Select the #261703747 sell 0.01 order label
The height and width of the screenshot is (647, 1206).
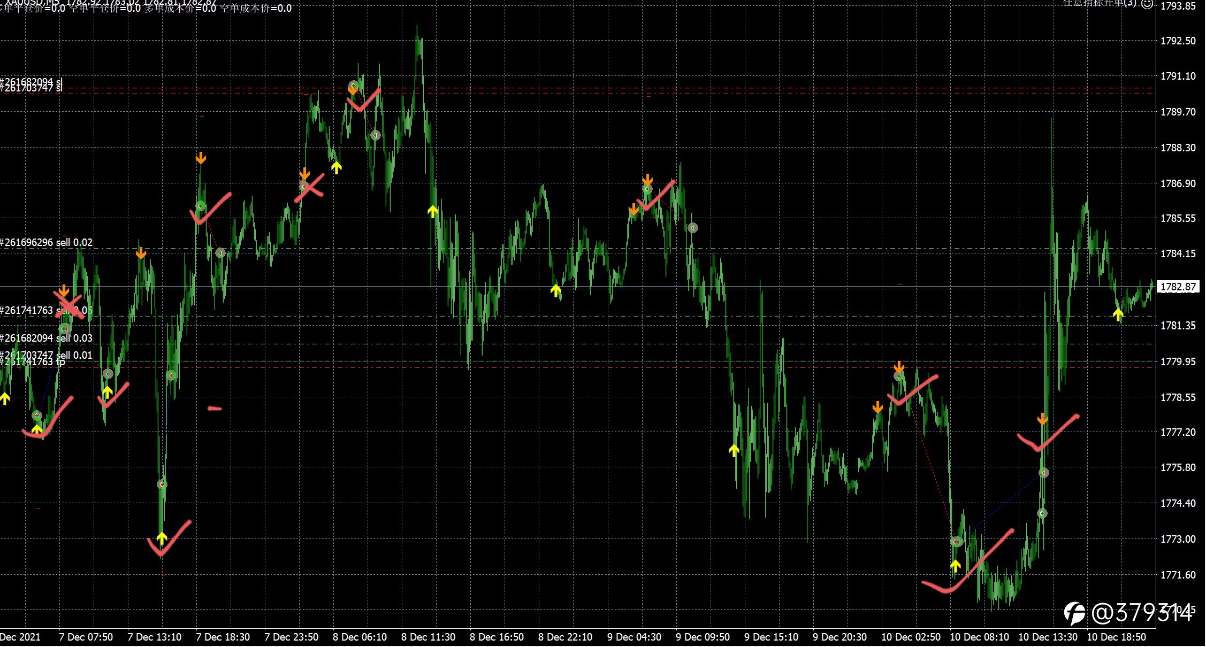click(47, 355)
